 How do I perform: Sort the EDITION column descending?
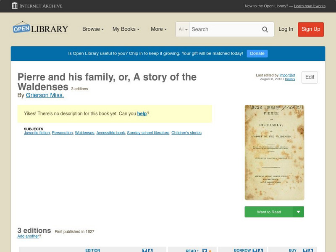(144, 250)
